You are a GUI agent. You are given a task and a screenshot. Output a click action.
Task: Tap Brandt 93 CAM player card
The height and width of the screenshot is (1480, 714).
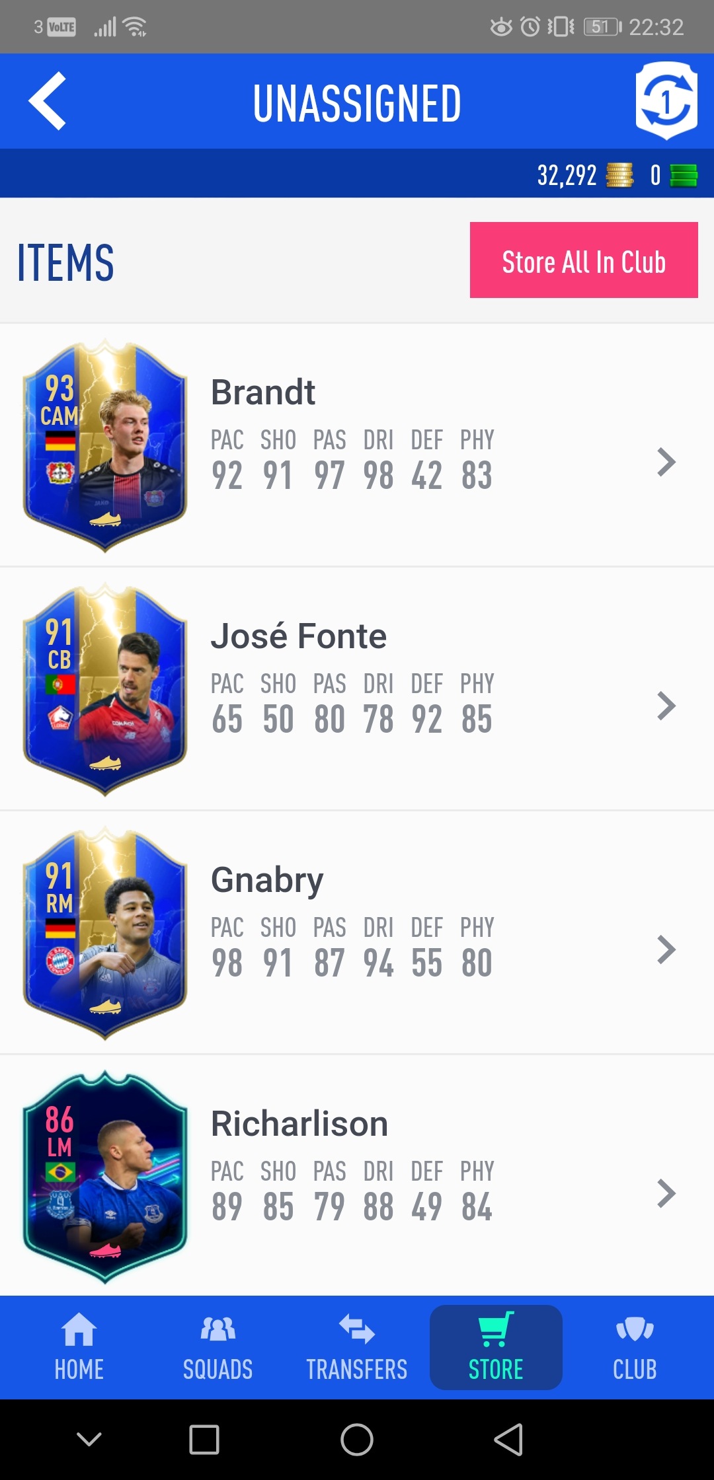click(105, 446)
